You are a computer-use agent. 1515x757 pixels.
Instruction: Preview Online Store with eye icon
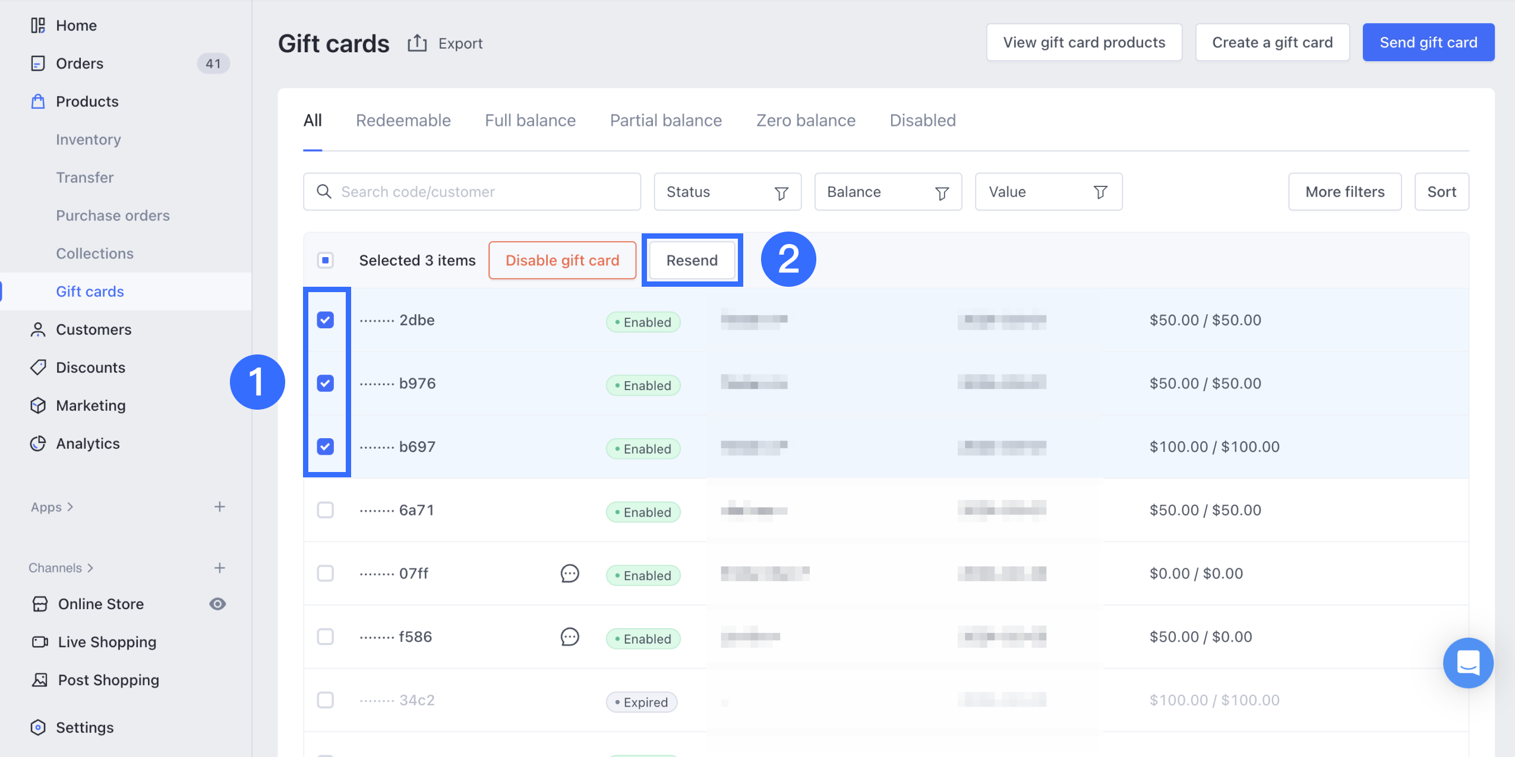[x=217, y=604]
